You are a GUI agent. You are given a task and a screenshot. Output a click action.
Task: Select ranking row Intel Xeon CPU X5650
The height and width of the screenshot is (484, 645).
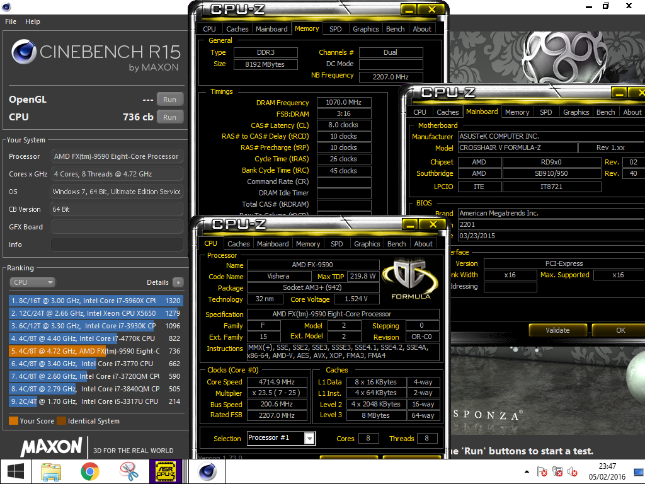[x=96, y=313]
